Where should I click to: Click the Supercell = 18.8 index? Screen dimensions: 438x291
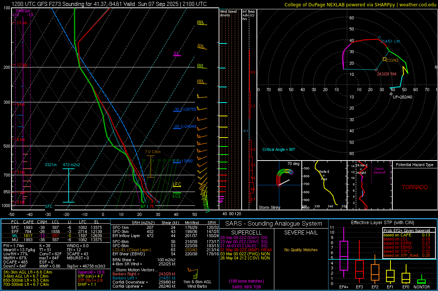tap(91, 272)
